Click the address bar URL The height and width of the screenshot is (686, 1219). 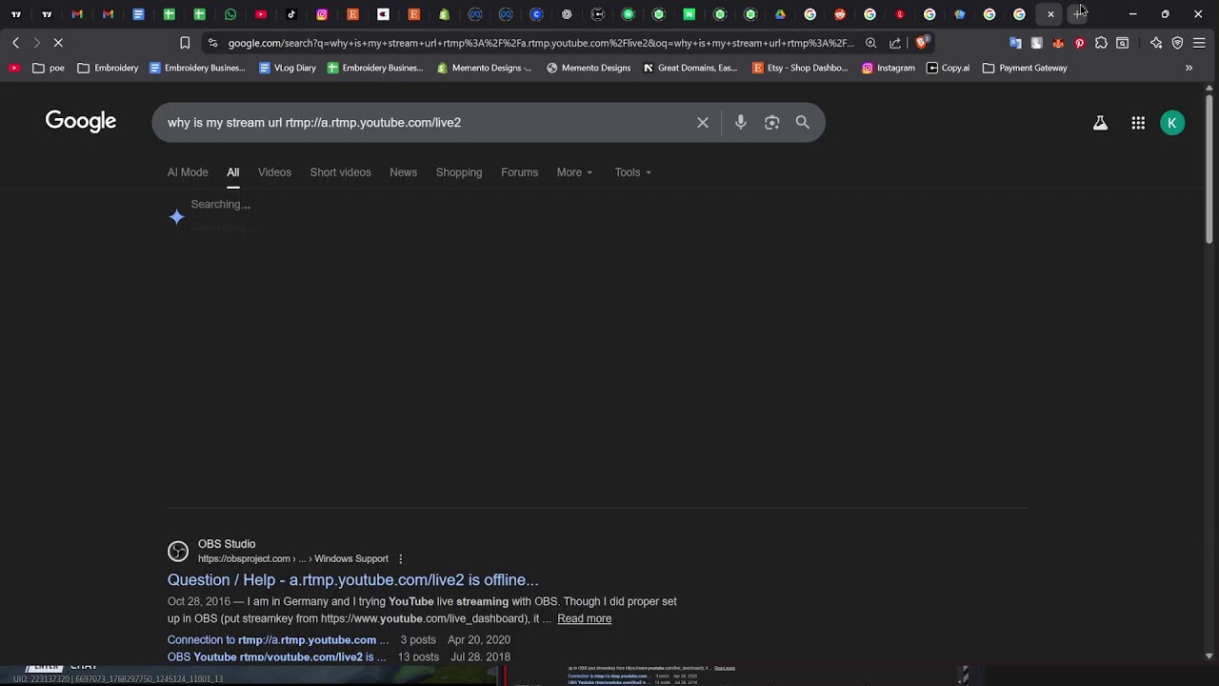pos(541,43)
